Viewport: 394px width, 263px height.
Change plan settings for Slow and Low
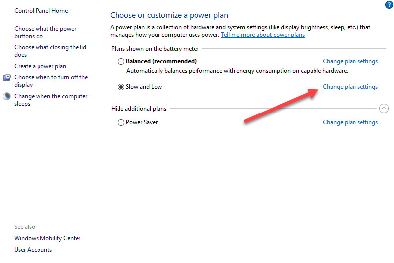click(x=350, y=87)
